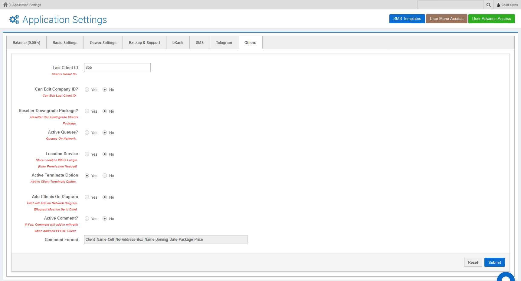
Task: Click the Last Client ID input field
Action: tap(117, 68)
